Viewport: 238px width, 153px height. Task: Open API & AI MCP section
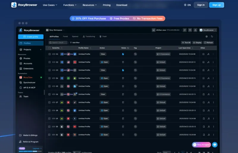click(27, 88)
